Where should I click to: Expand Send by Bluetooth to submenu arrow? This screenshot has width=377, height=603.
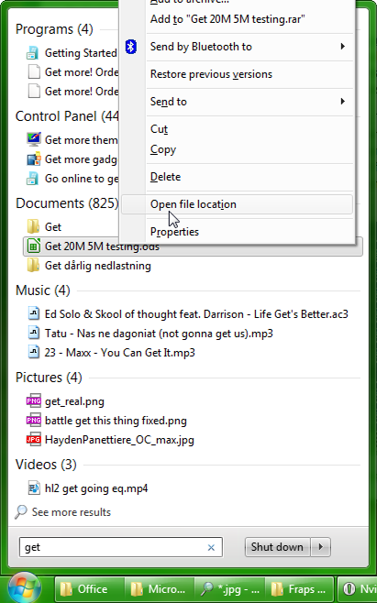(342, 47)
